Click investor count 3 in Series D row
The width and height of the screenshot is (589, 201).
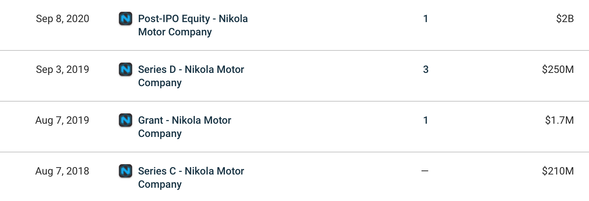pos(426,70)
